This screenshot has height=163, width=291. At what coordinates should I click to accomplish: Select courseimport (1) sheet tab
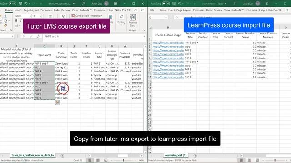tap(176, 155)
